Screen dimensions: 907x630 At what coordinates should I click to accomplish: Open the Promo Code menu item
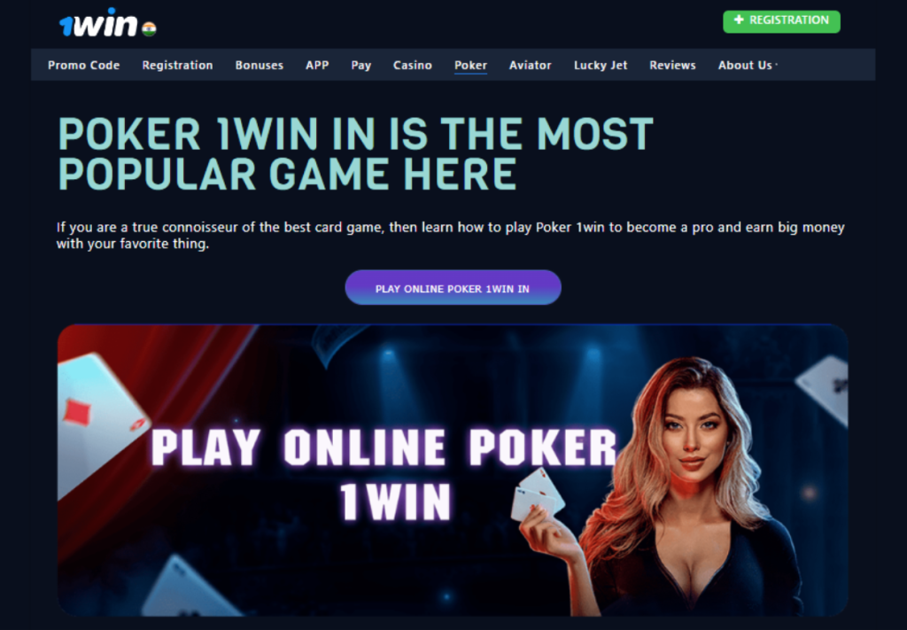[x=84, y=66]
